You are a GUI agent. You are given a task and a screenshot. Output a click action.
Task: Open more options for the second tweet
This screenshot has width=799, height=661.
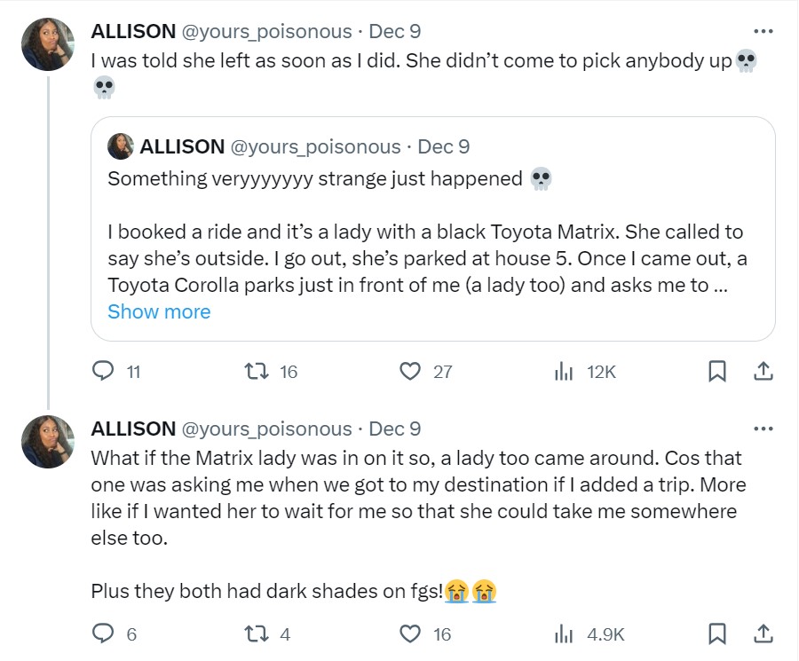763,429
